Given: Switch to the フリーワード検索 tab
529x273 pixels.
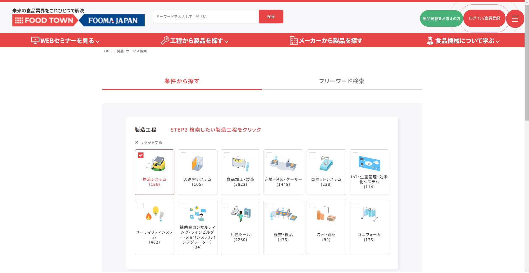Looking at the screenshot, I should click(342, 81).
